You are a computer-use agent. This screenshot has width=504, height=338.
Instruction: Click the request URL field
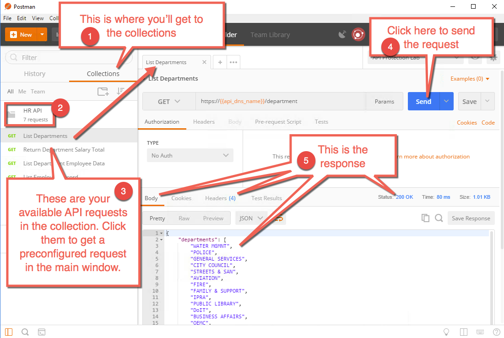(281, 101)
